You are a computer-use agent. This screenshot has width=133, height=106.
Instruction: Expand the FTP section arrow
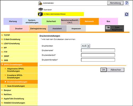point(2,52)
